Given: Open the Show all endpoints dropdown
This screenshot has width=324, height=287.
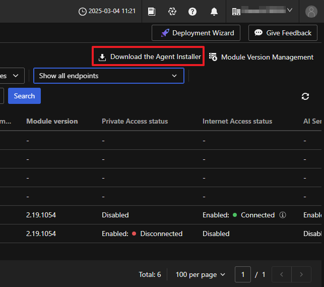Looking at the screenshot, I should point(108,76).
